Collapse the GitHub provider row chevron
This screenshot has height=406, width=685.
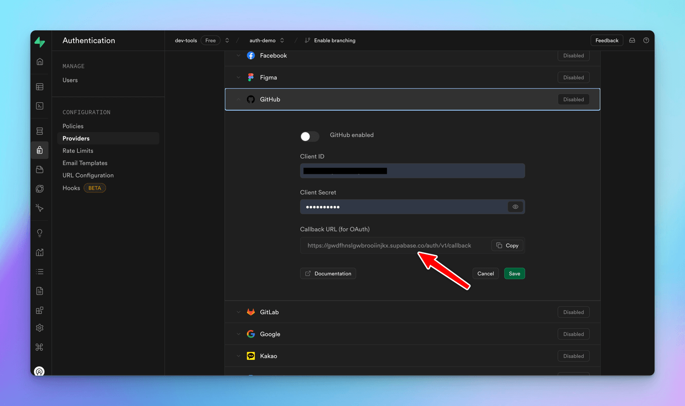tap(238, 99)
